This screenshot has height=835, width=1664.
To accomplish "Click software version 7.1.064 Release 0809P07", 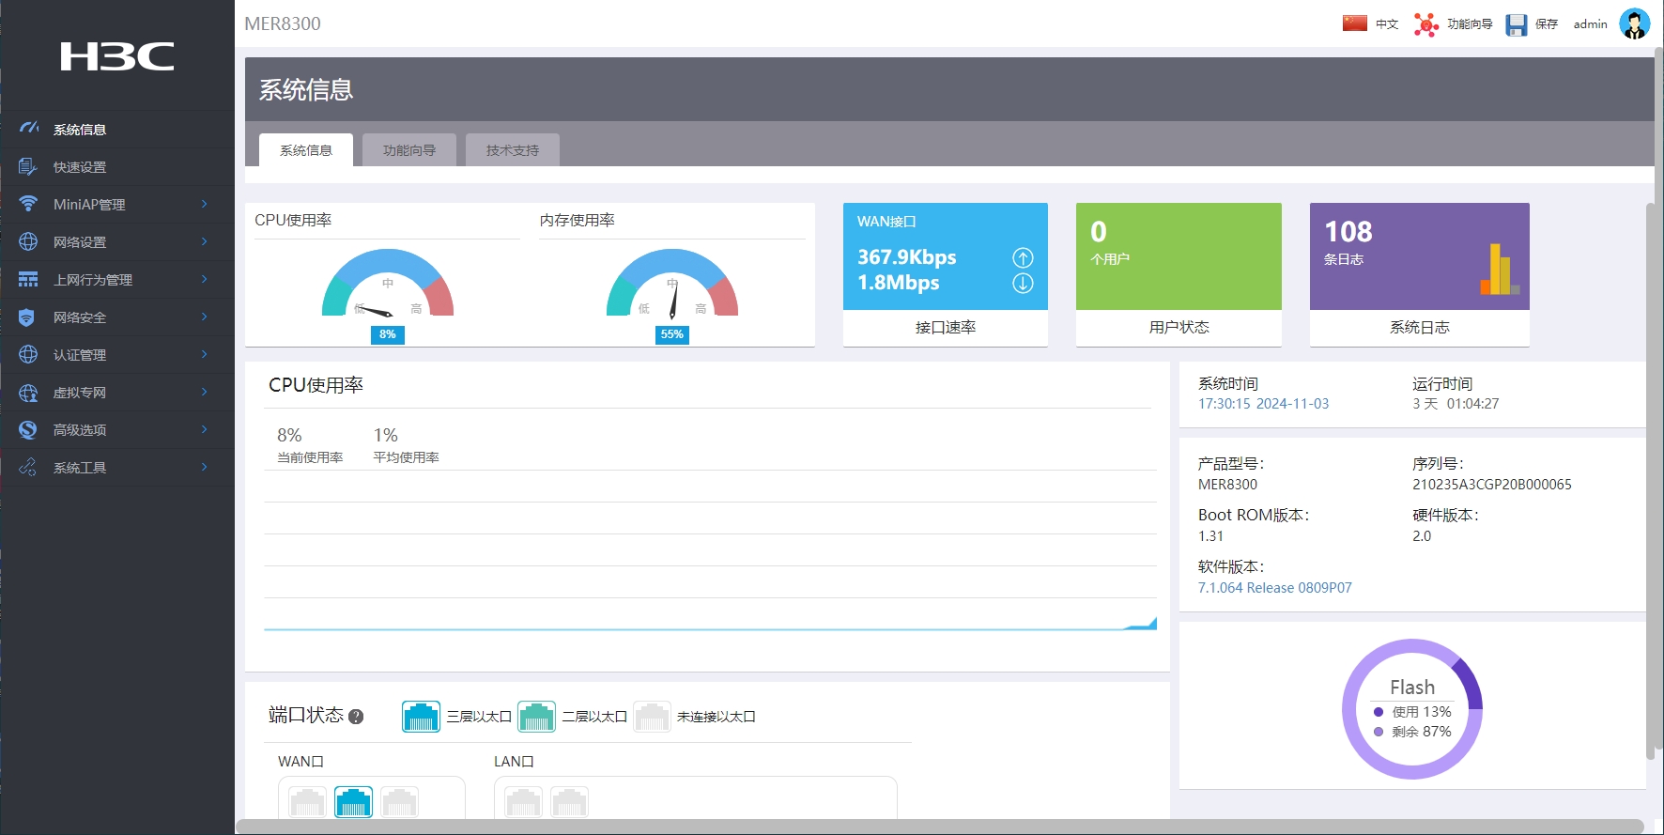I will [1274, 588].
